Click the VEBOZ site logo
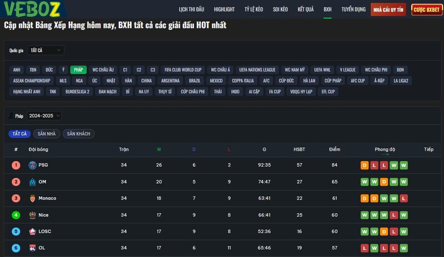This screenshot has width=444, height=257. coord(33,9)
